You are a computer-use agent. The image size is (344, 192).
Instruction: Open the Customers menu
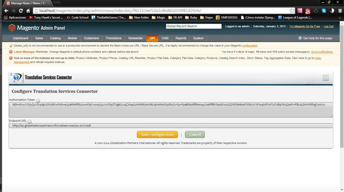(91, 38)
